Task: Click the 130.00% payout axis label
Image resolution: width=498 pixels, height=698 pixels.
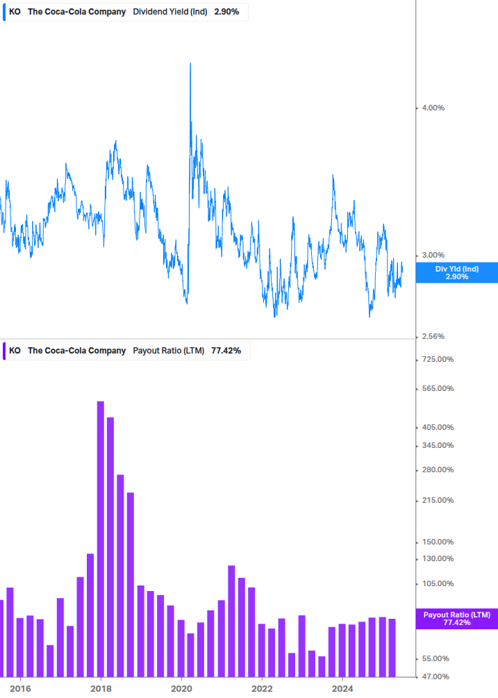Action: pos(438,558)
